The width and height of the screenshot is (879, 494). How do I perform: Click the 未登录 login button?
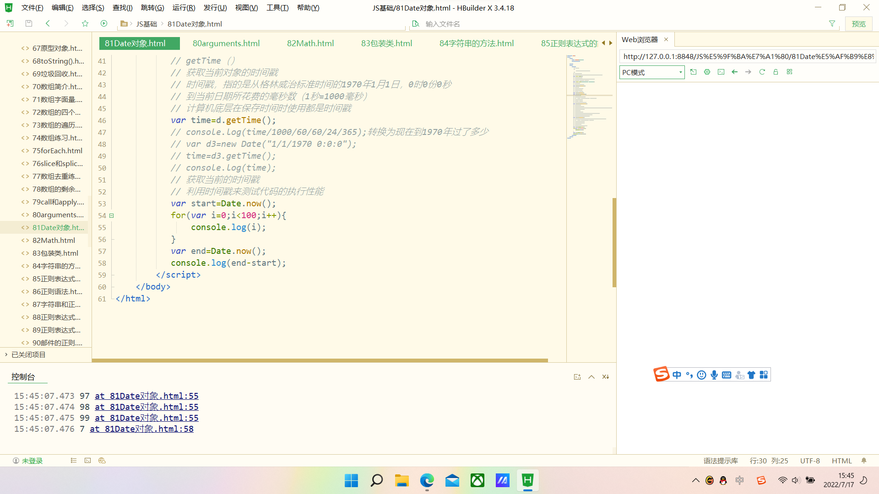(28, 461)
